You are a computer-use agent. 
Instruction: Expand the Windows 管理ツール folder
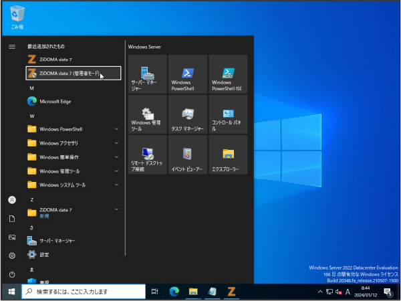pos(74,171)
